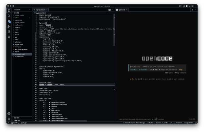Open the Testing beaker view
Screen dimensions: 204x132
pos(9,37)
